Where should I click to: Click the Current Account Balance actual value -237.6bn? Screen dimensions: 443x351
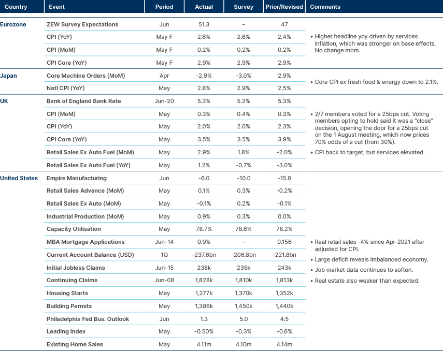pyautogui.click(x=204, y=255)
